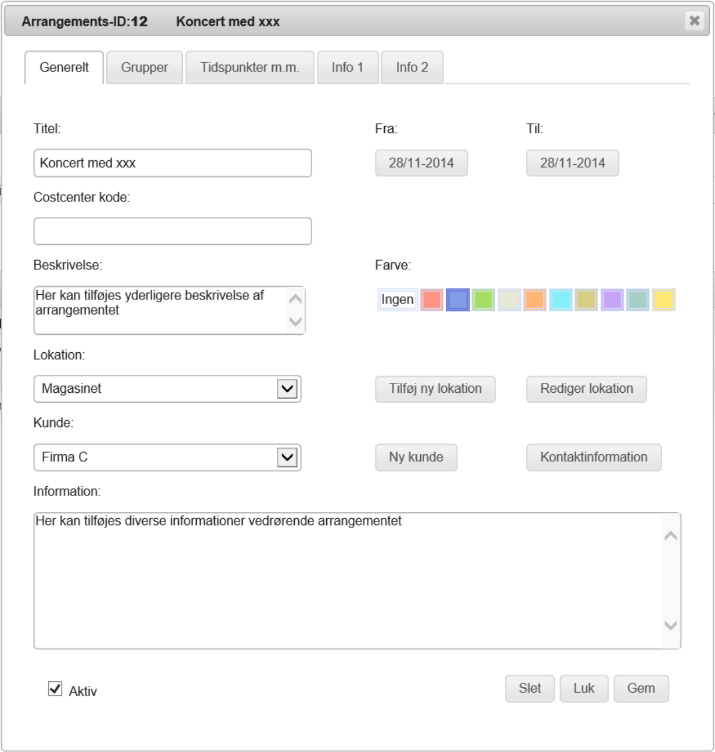Go to the Info 2 tab
Screen dimensions: 715x752
412,67
